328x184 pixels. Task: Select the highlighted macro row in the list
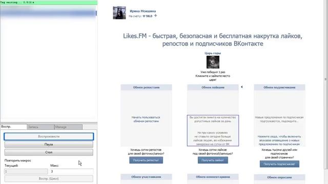click(x=48, y=13)
